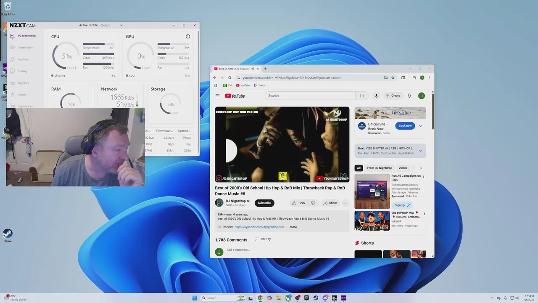This screenshot has width=538, height=303.
Task: Click Sign up on Roku ad
Action: click(402, 205)
